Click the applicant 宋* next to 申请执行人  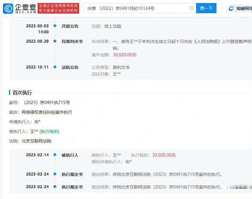[37, 122]
